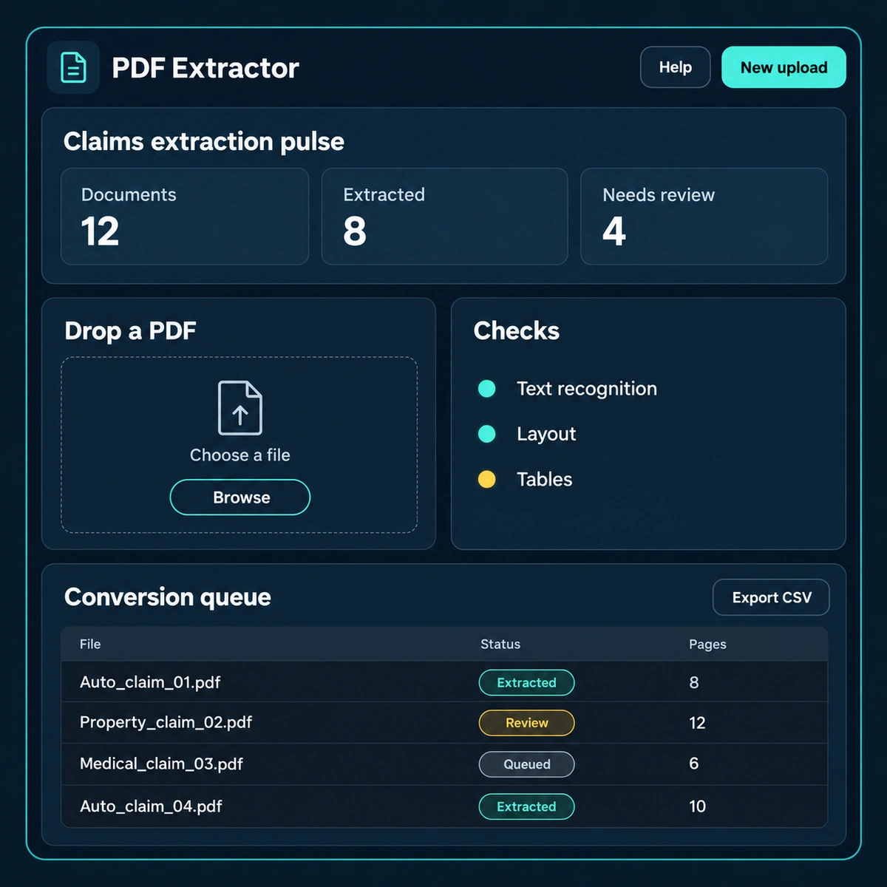Click the upload file icon in drop zone
887x887 pixels.
click(x=240, y=408)
